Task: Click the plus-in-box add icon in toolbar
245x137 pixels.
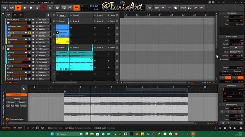Action: coord(70,8)
